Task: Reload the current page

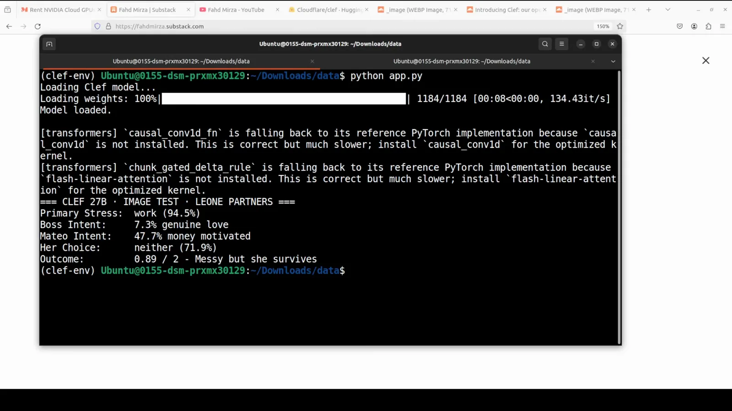Action: (38, 26)
